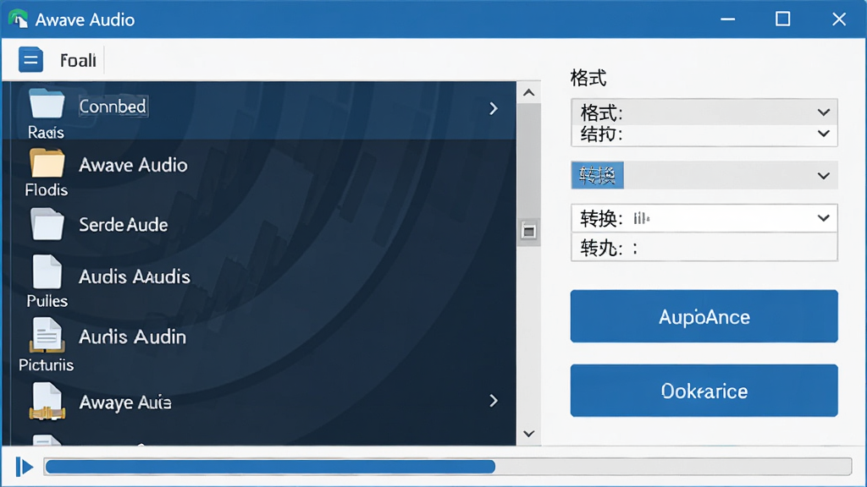
Task: Open the highlighted 转换 combo box
Action: [x=704, y=176]
